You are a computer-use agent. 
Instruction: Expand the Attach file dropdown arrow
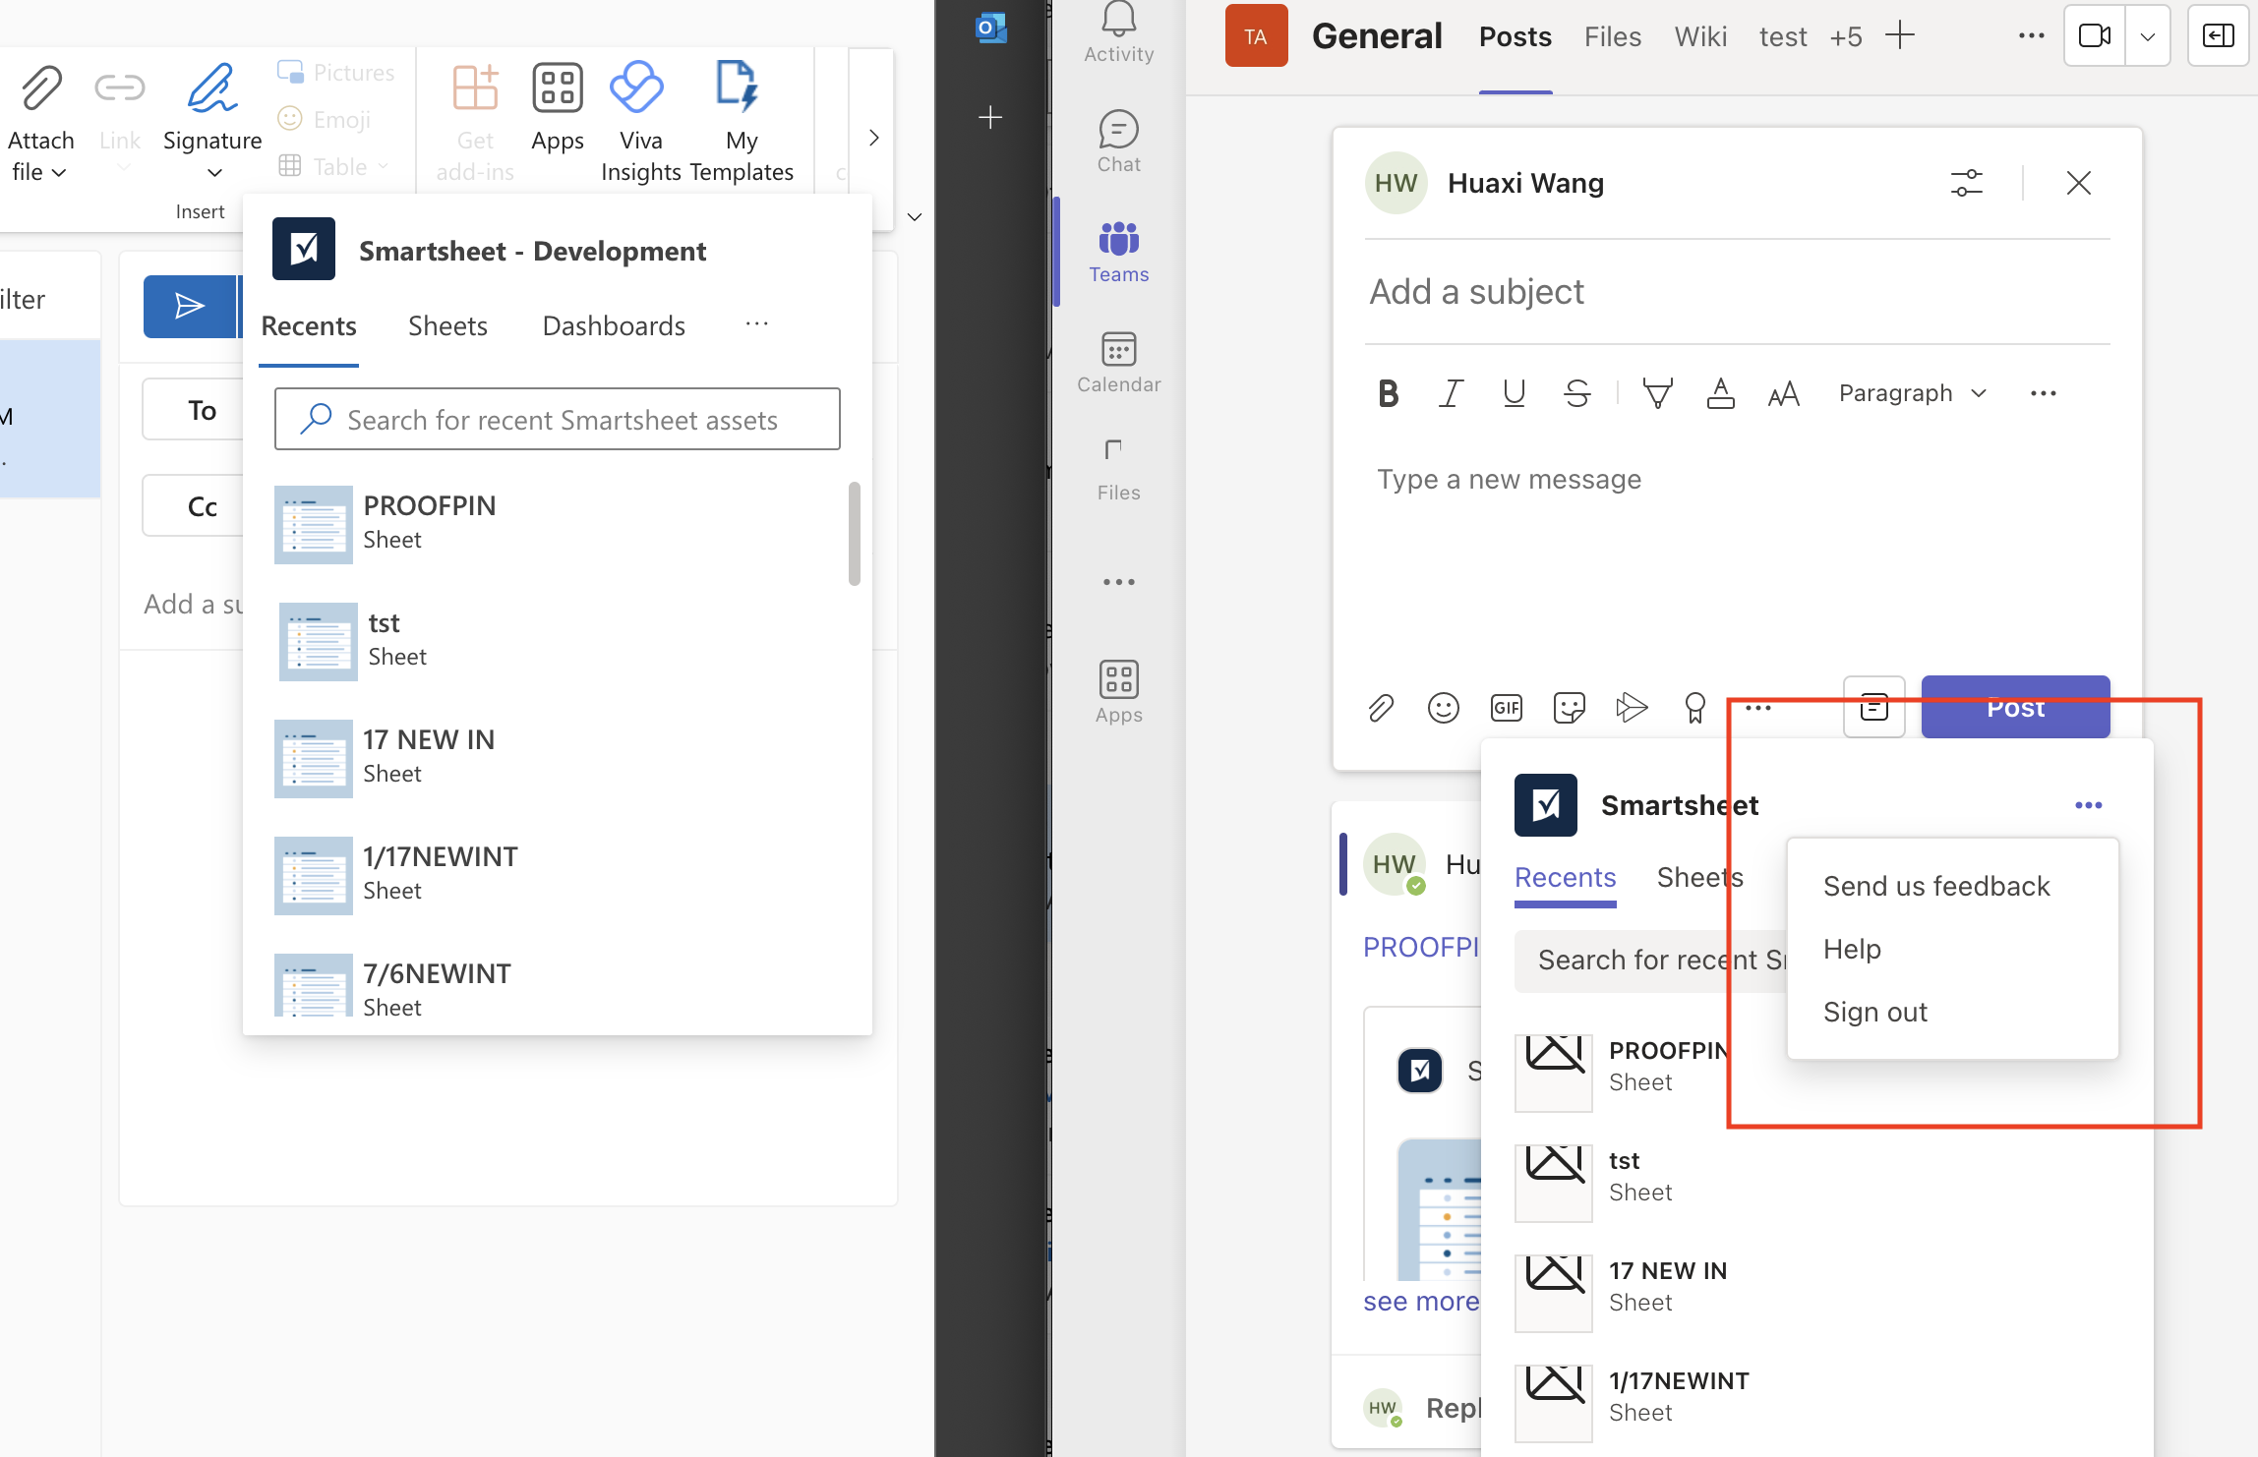(61, 172)
